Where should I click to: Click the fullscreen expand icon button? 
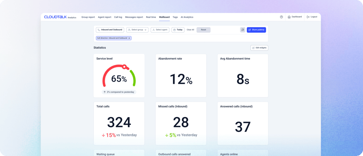click(243, 30)
